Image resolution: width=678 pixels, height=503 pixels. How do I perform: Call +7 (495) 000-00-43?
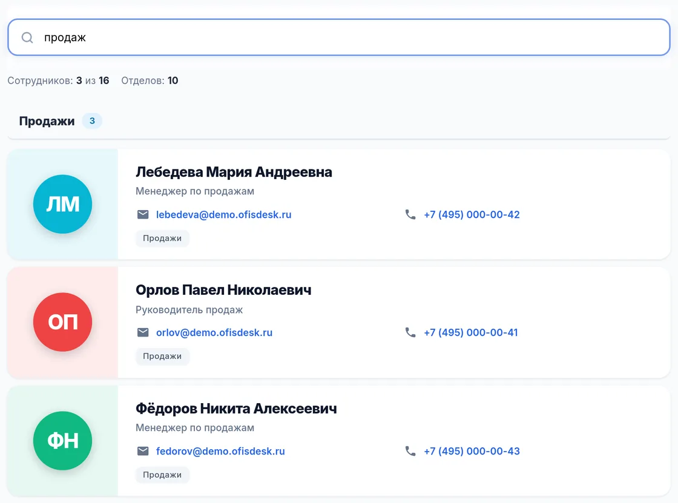(x=472, y=451)
